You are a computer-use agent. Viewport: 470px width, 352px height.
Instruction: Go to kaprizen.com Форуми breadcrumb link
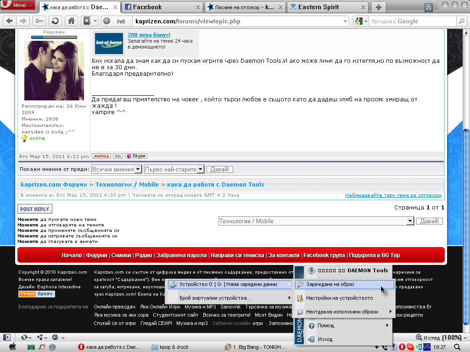pyautogui.click(x=54, y=184)
